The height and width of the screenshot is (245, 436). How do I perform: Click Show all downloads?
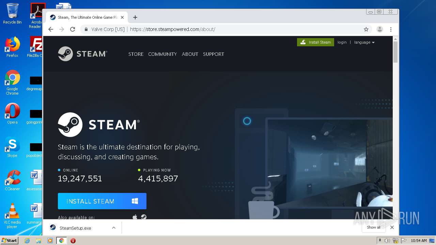tap(374, 227)
